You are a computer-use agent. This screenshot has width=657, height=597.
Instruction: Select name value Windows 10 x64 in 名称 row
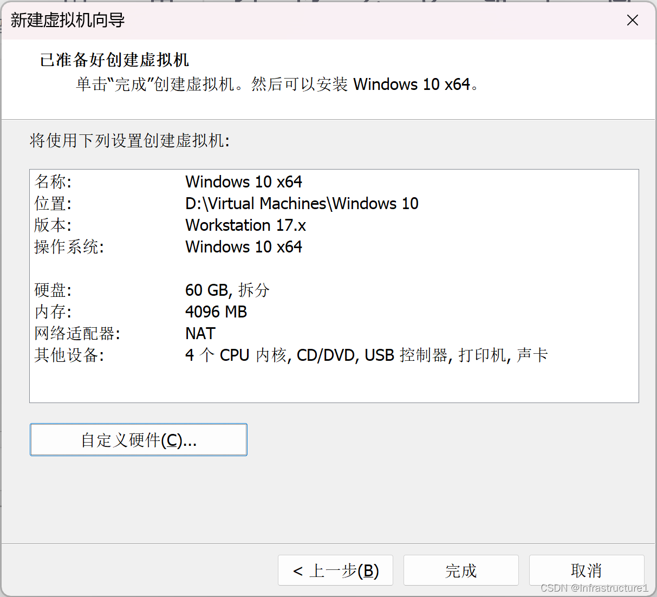(x=244, y=181)
